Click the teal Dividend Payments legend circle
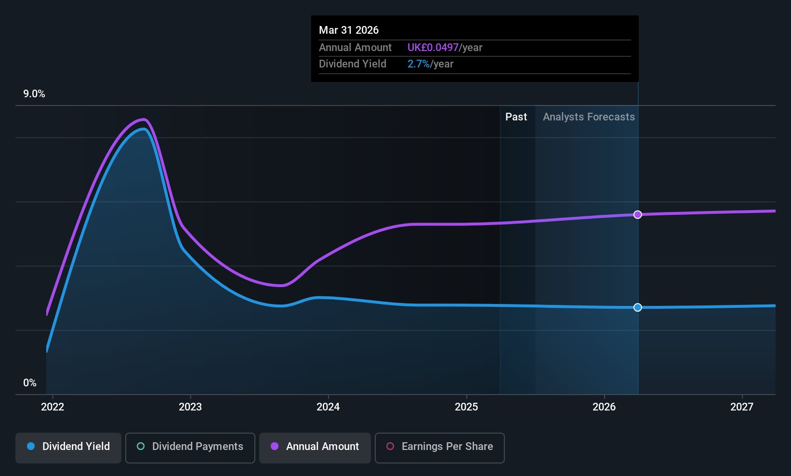The height and width of the screenshot is (476, 791). pyautogui.click(x=141, y=446)
